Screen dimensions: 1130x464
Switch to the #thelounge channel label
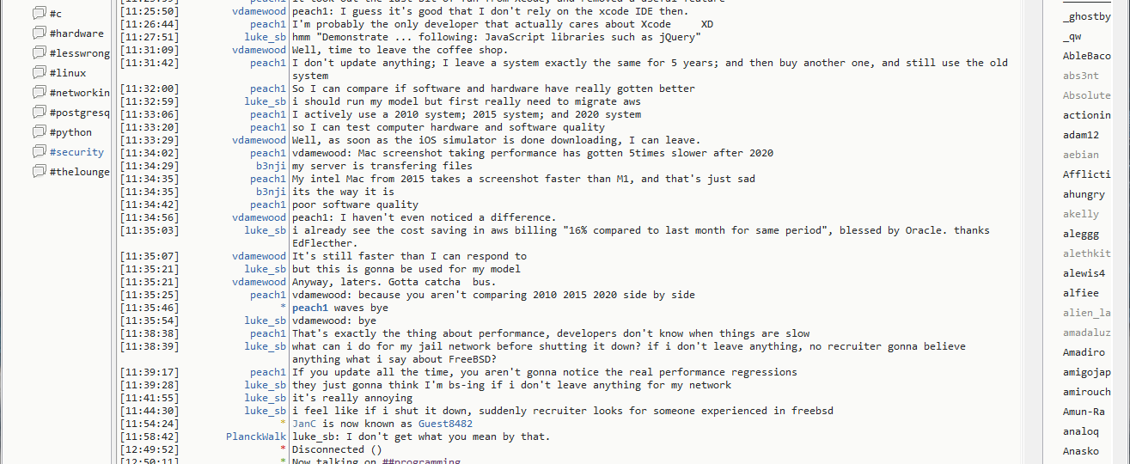tap(79, 172)
